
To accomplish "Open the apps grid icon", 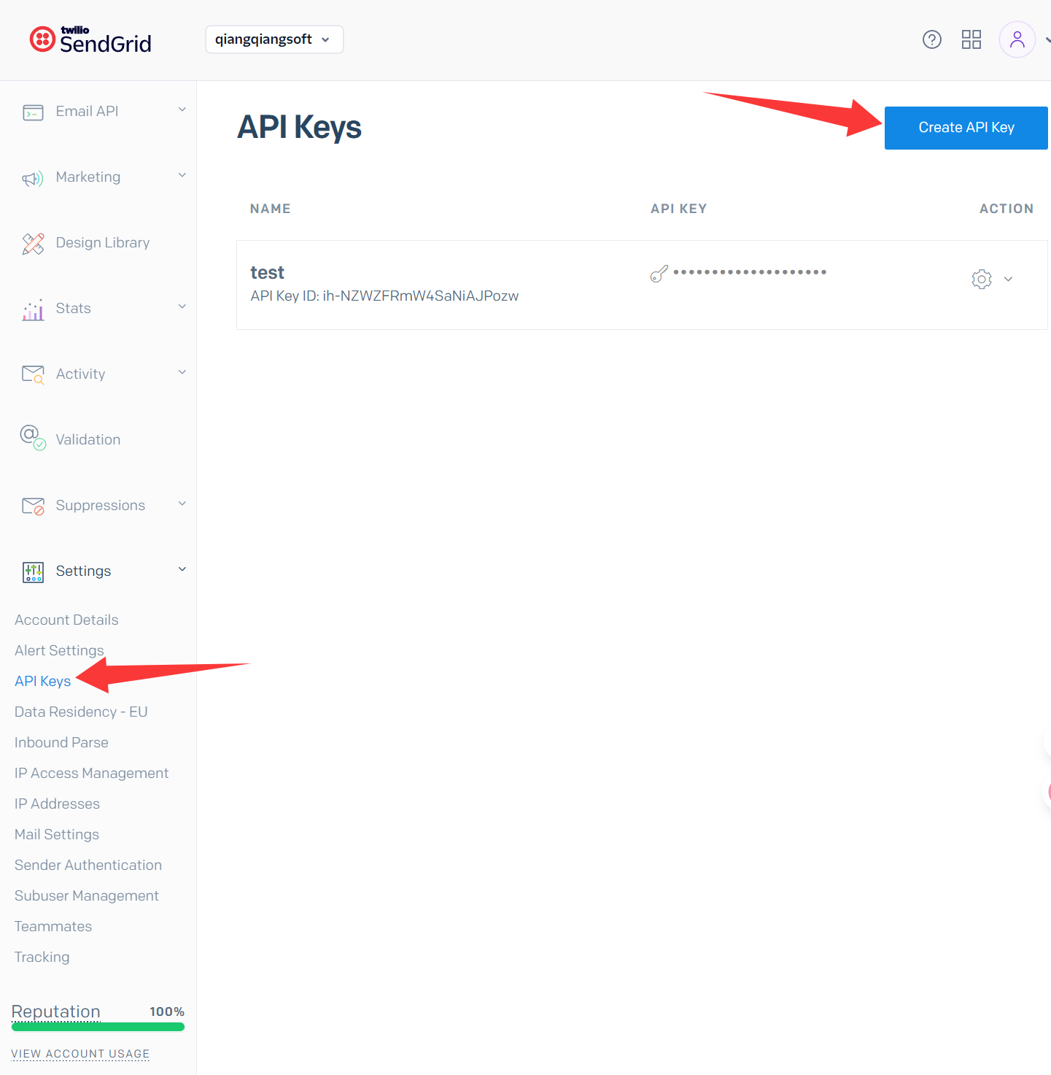I will tap(971, 39).
